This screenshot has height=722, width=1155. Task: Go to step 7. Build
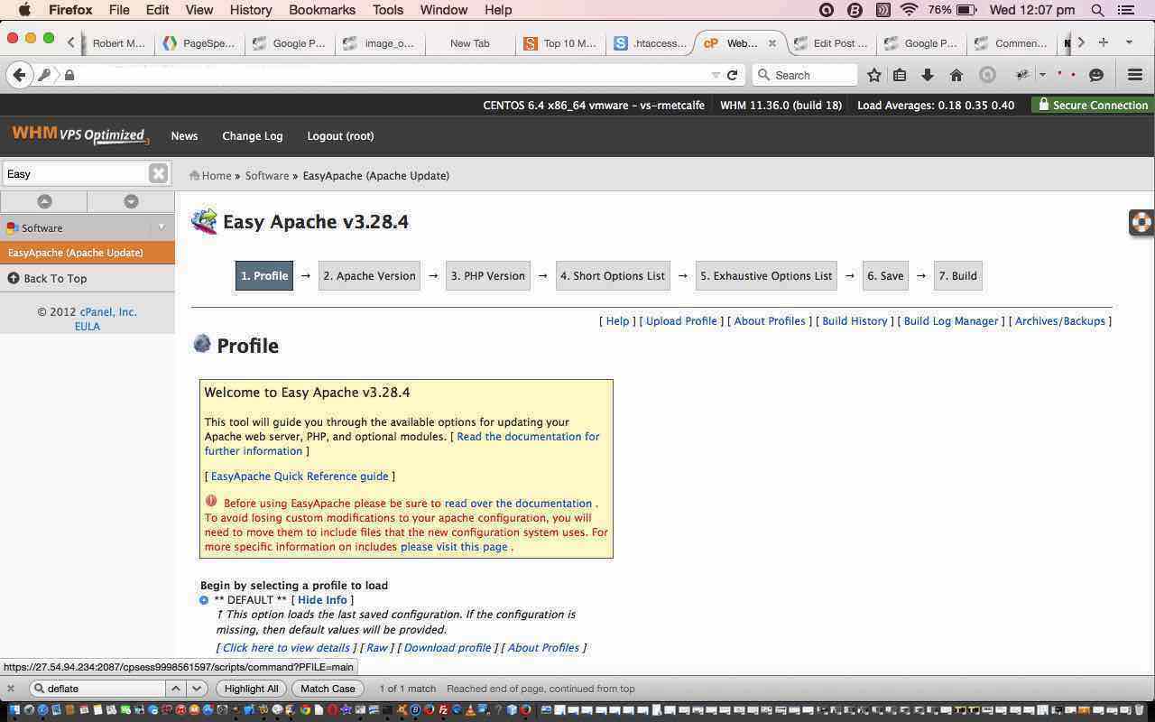pos(958,276)
